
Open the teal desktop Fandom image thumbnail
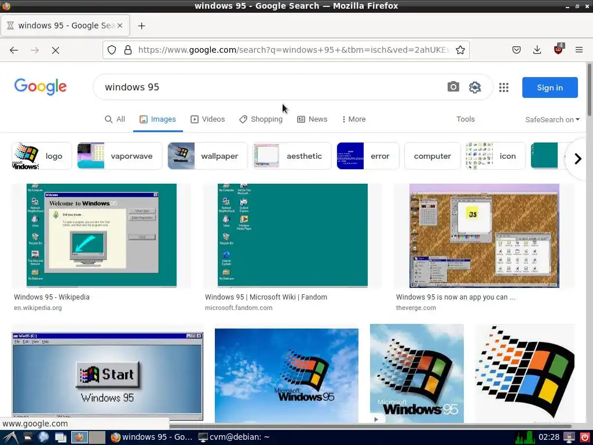tap(292, 235)
